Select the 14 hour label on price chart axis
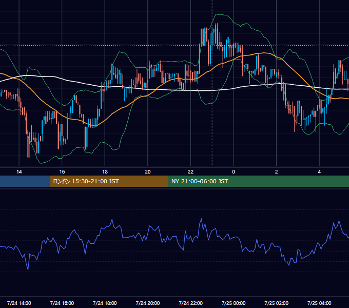 [19, 172]
